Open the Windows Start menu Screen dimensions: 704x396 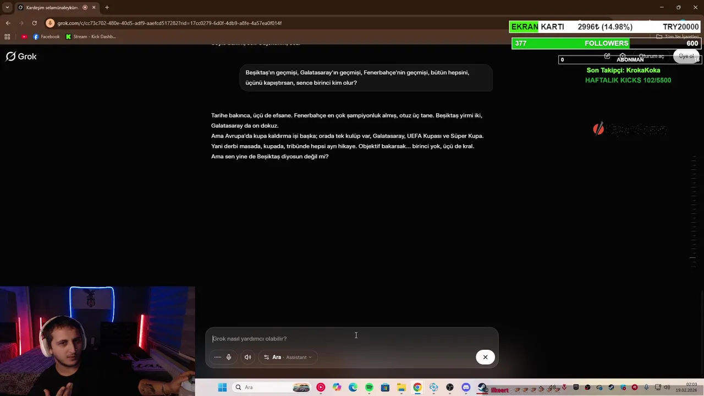(222, 387)
